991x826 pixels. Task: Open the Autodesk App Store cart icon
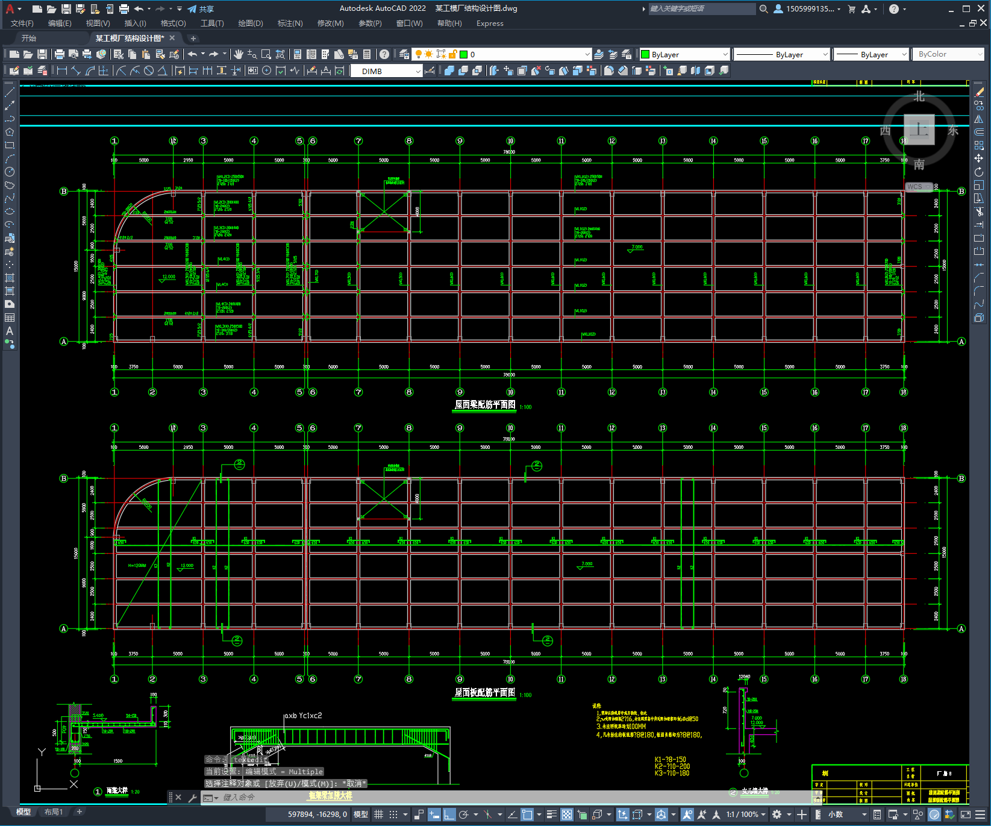pyautogui.click(x=852, y=9)
